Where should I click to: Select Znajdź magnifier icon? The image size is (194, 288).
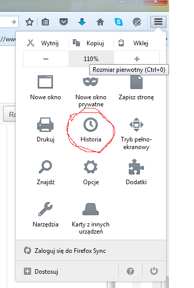45,167
